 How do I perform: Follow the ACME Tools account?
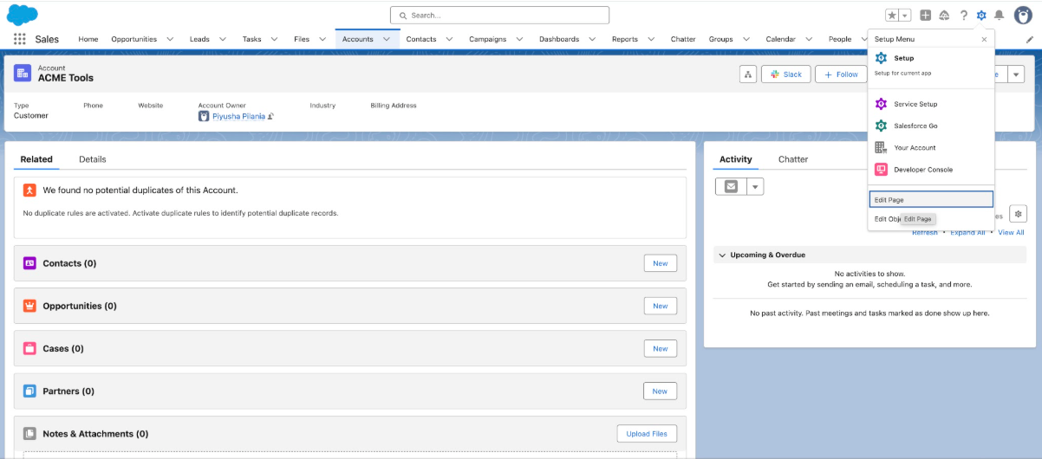point(841,74)
